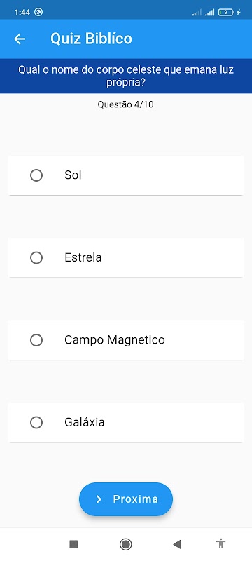
Task: Tap the battery indicator in status bar
Action: 227,13
